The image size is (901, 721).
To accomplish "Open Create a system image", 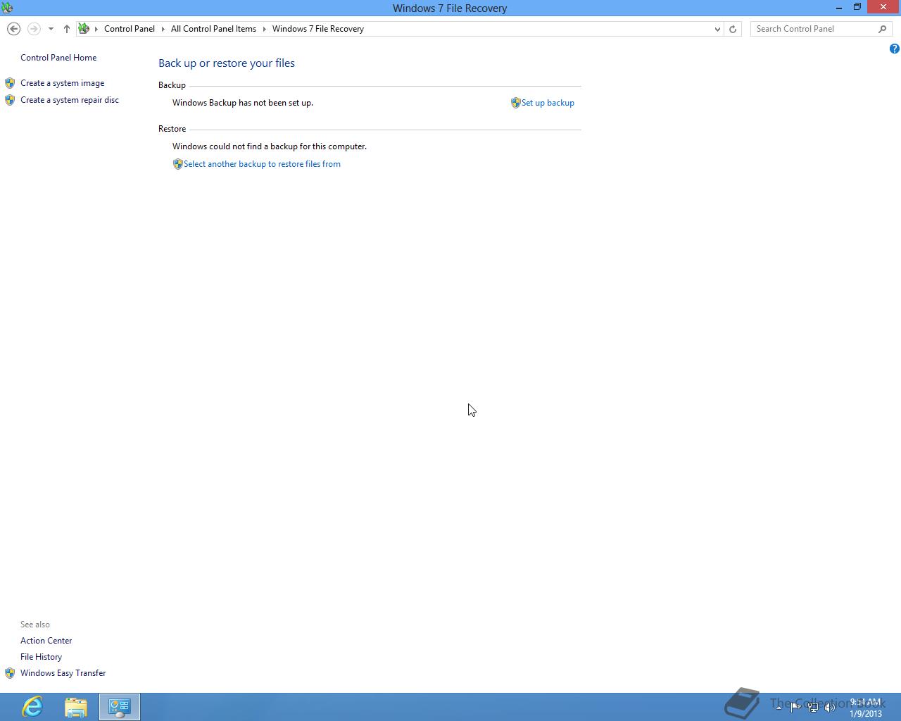I will tap(62, 83).
